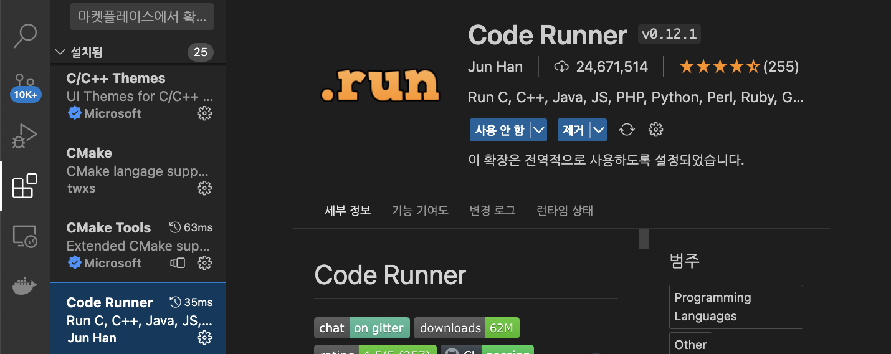Open manage gear for CMake Tools
Screen dimensions: 891x354
[204, 263]
